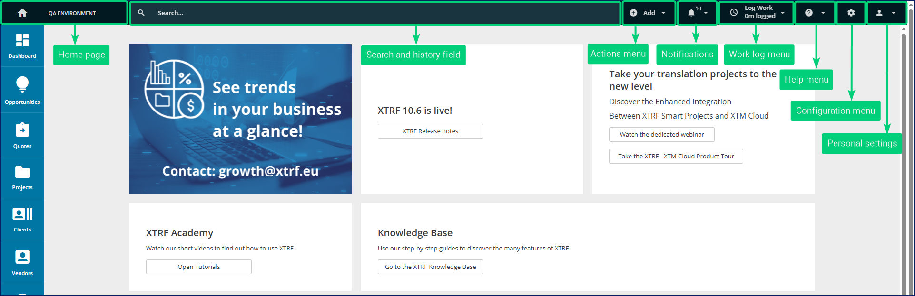Click 'Watch our short videos' description text
The height and width of the screenshot is (296, 915).
point(220,248)
